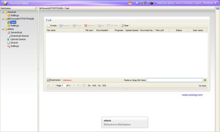The width and height of the screenshot is (220, 132).
Task: Sort by Progress column header
Action: pos(117,30)
